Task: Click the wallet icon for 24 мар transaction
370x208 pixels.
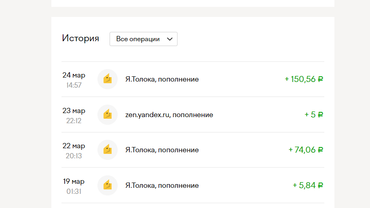Action: 108,79
